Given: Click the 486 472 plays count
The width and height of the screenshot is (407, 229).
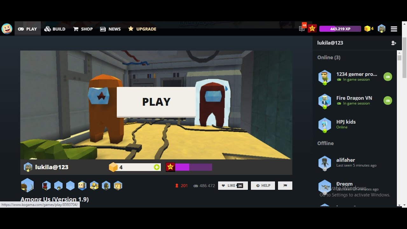Looking at the screenshot, I should 207,186.
